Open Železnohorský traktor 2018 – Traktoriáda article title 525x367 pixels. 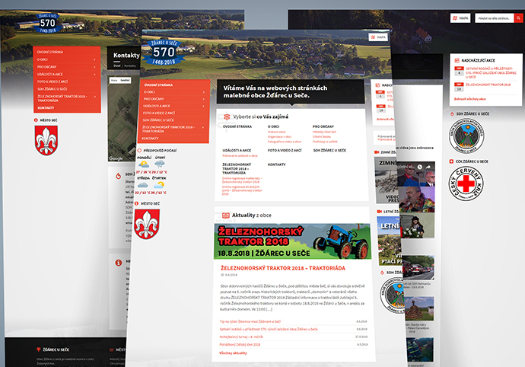[283, 268]
